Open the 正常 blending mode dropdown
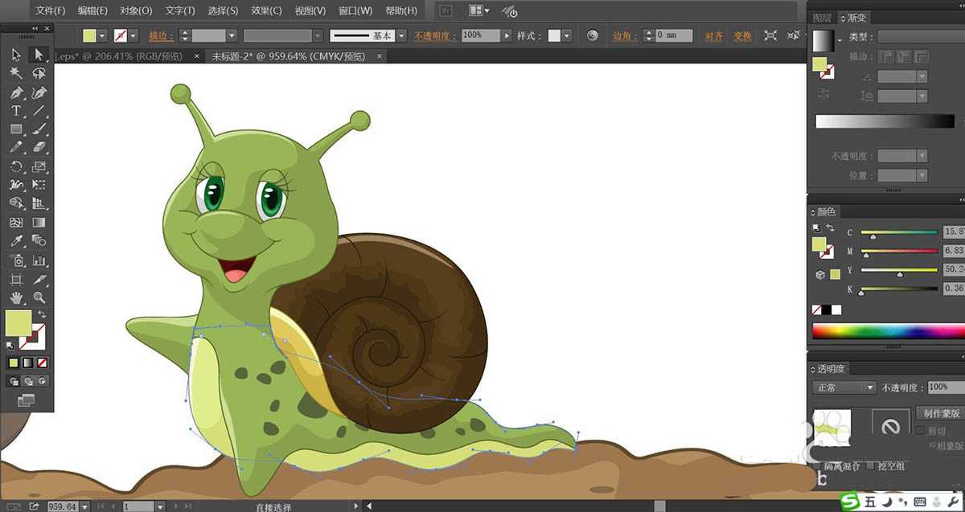This screenshot has width=965, height=512. [844, 387]
